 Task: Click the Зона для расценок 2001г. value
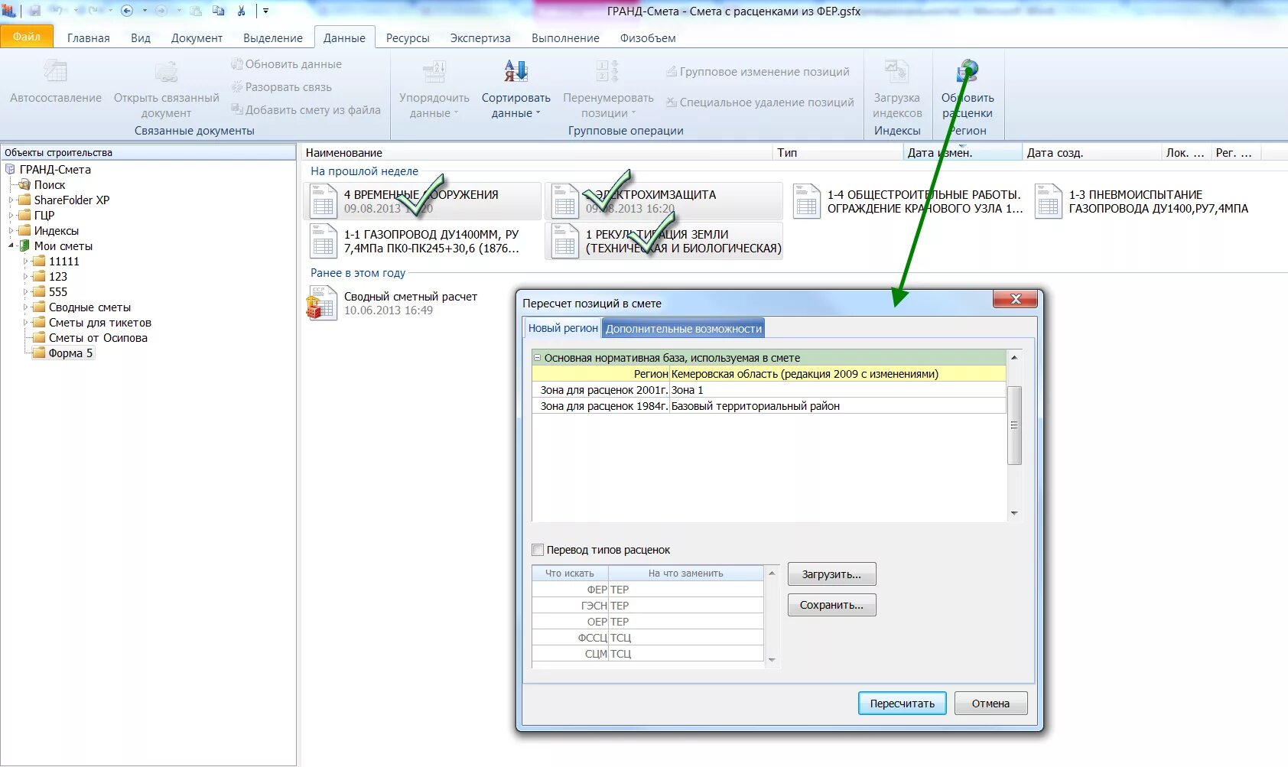tap(838, 390)
